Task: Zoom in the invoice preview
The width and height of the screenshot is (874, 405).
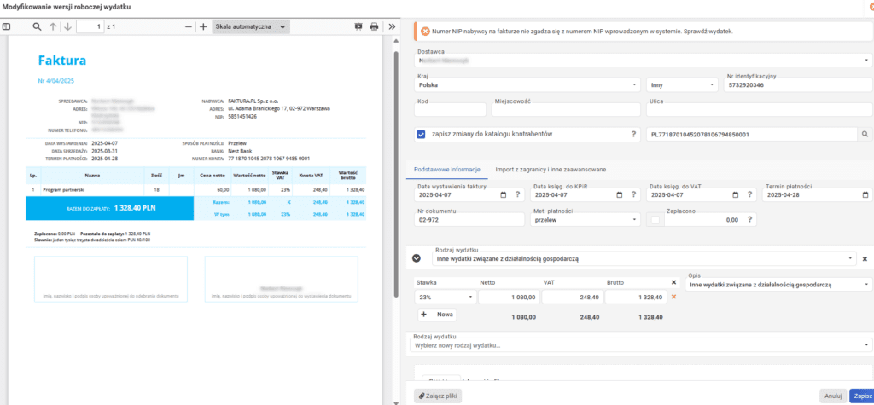Action: 203,27
